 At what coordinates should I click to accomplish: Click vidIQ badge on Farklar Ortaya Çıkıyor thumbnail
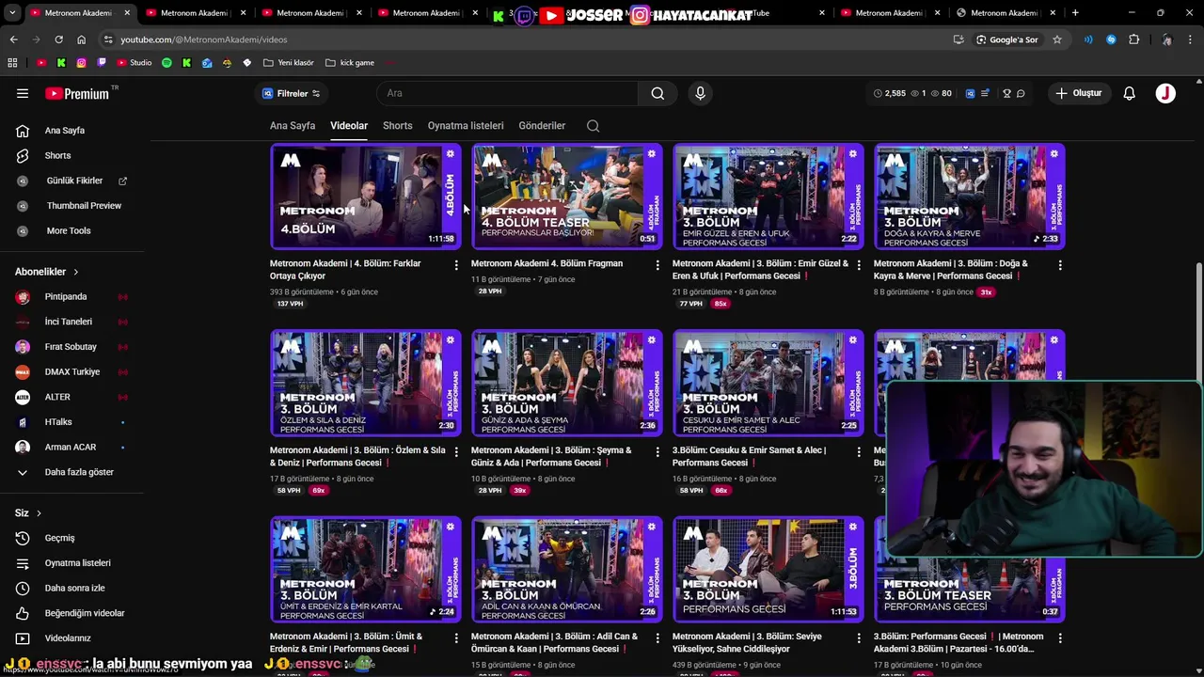point(450,154)
